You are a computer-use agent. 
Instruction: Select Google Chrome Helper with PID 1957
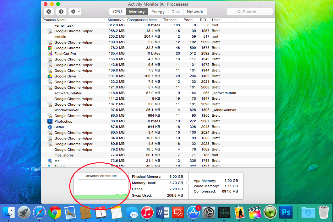(158, 31)
